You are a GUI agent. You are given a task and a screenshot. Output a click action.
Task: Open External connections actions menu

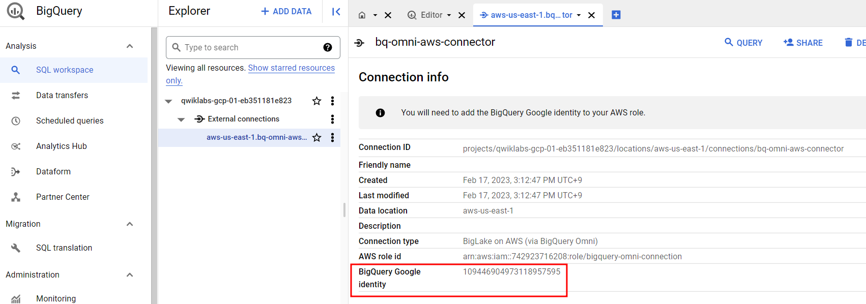(x=332, y=119)
